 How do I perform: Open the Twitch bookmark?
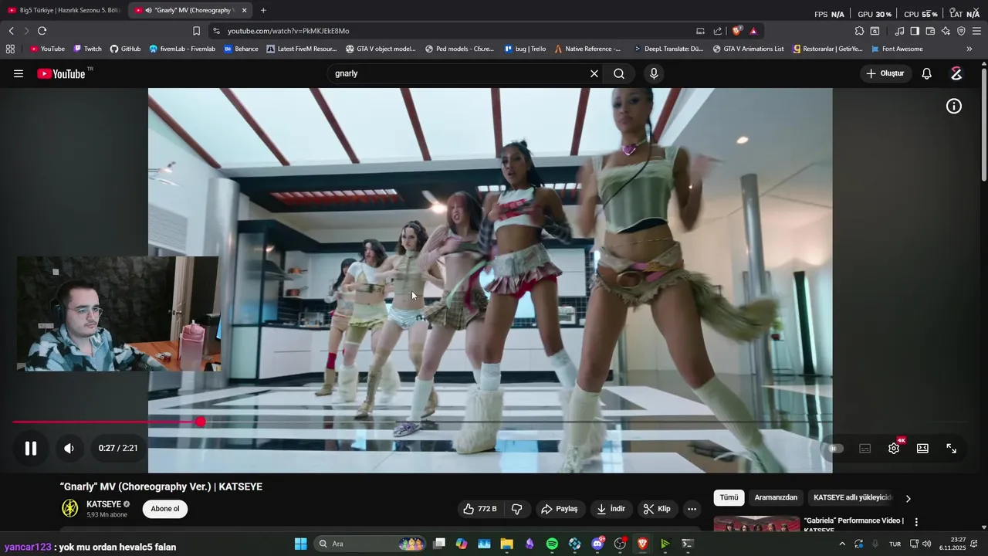point(87,49)
